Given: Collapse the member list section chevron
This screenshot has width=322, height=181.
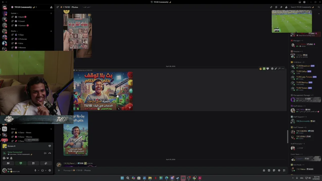Looking at the screenshot, I should 319,14.
